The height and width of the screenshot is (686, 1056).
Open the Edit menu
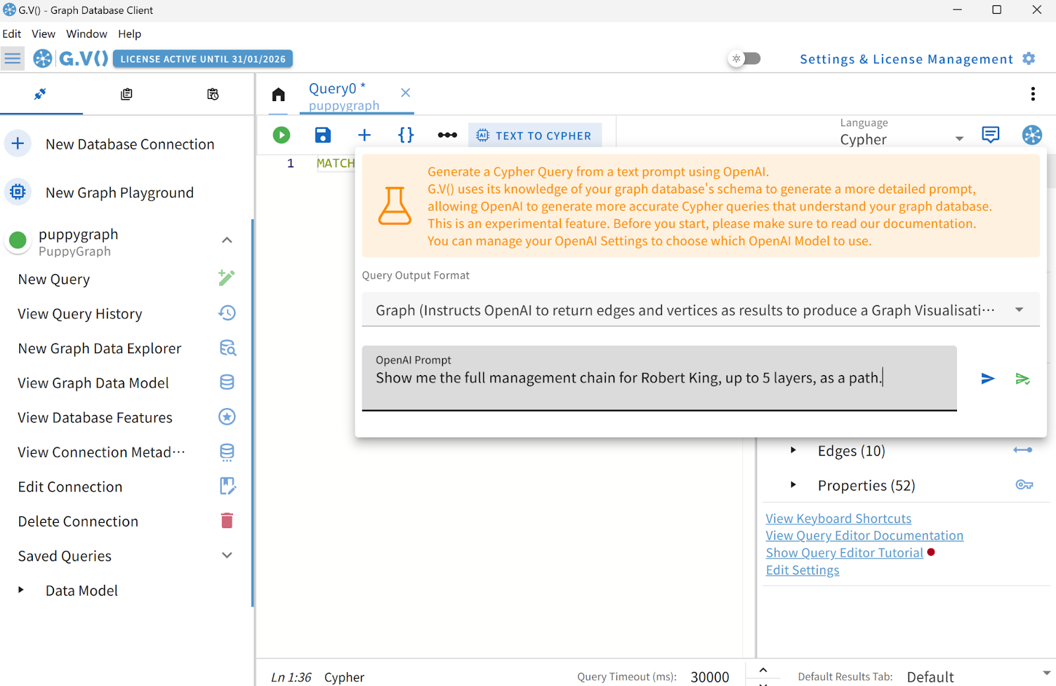pos(12,34)
